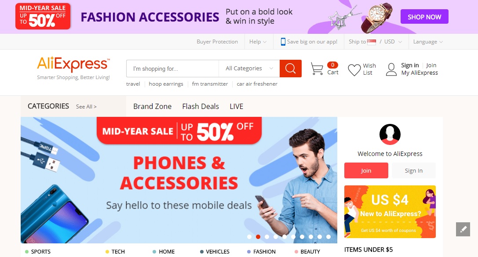
Task: Click the AliExpress logo
Action: tap(73, 64)
